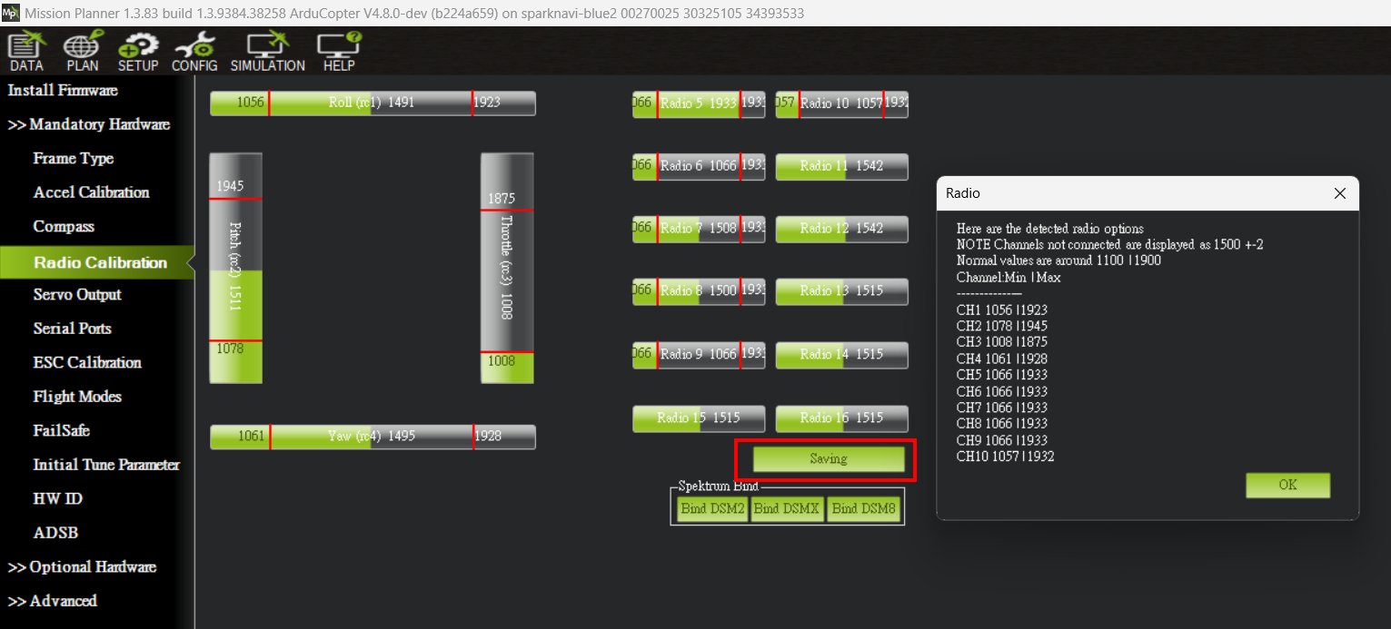Open the CONFIG wrench icon
Screen dimensions: 1391x629
[x=194, y=52]
